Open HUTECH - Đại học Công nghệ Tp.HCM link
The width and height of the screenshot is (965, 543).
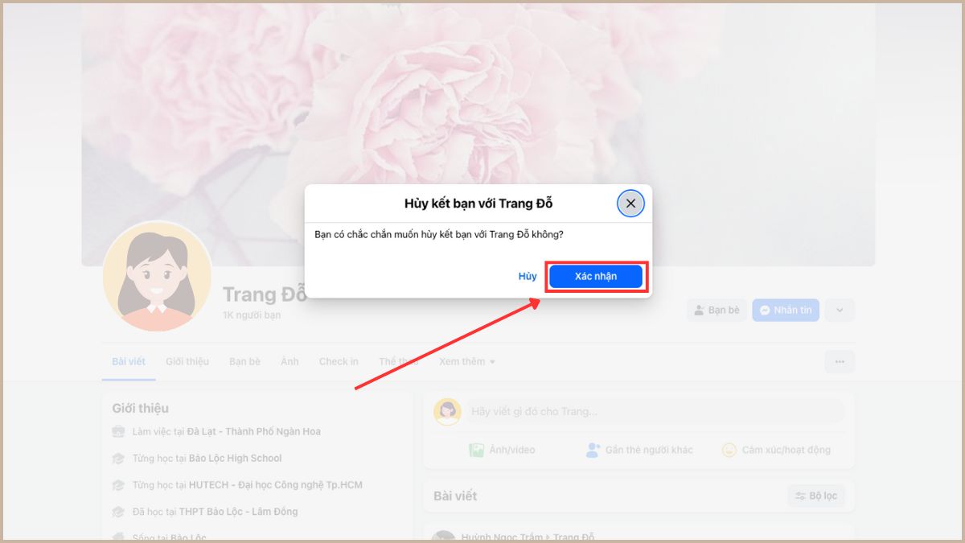click(276, 484)
